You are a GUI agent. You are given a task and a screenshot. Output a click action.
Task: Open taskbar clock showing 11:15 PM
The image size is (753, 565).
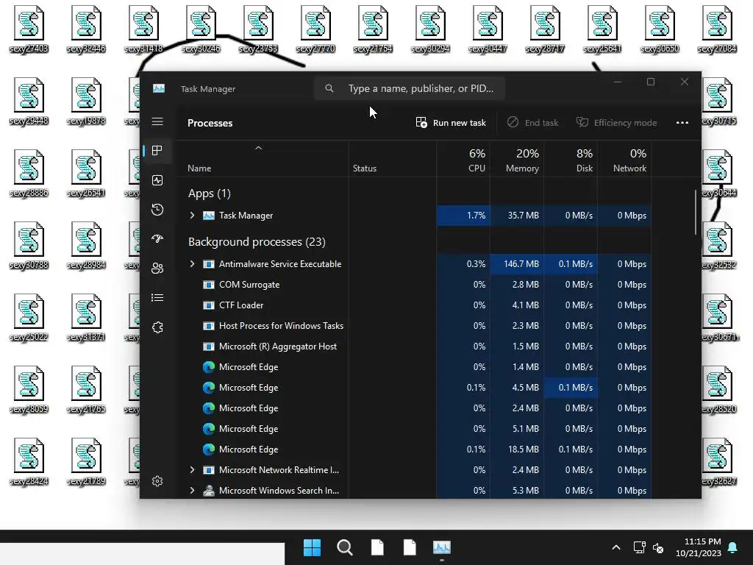pos(699,547)
